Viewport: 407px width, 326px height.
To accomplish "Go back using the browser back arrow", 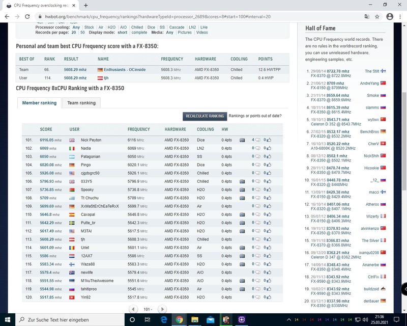I will click(7, 17).
